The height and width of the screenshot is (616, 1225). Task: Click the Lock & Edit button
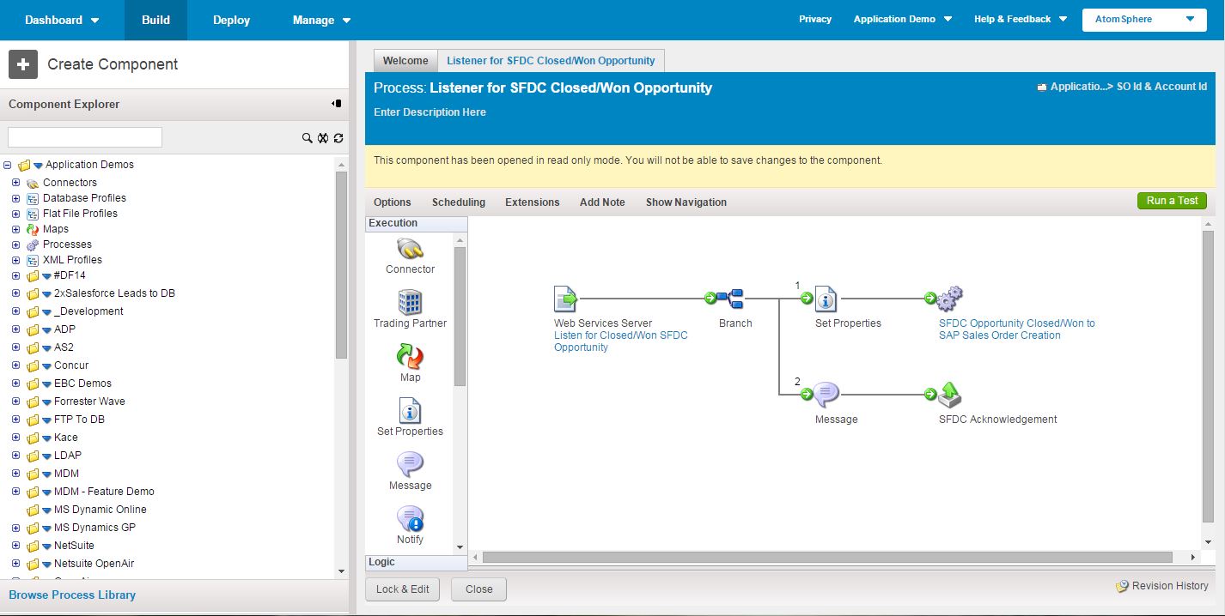(x=403, y=589)
